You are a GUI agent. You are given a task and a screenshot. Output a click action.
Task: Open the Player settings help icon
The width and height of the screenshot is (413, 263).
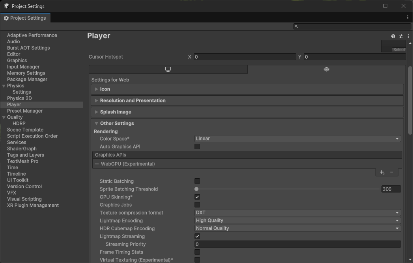click(392, 36)
